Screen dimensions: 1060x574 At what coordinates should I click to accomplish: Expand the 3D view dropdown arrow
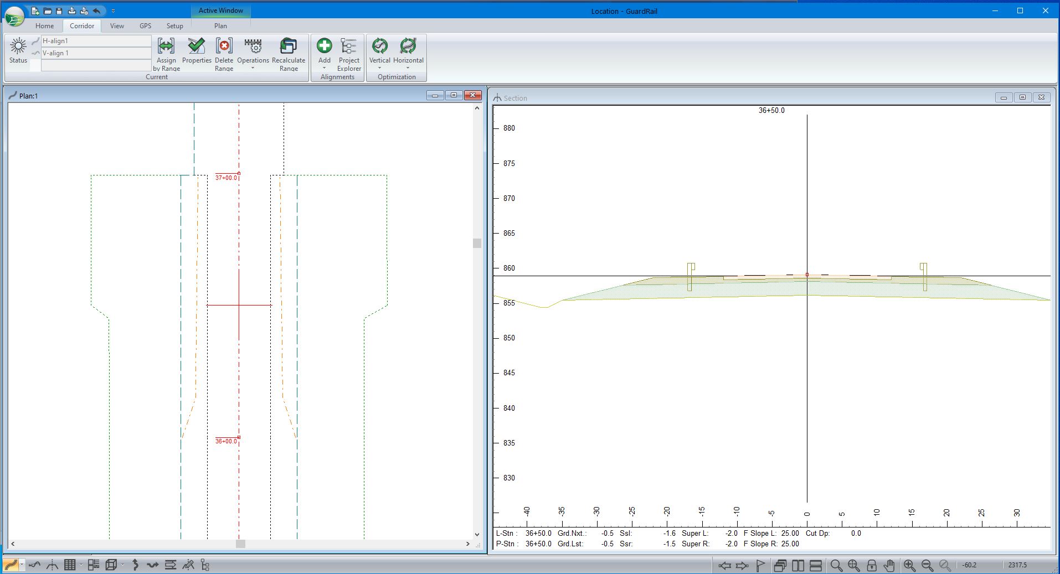122,565
